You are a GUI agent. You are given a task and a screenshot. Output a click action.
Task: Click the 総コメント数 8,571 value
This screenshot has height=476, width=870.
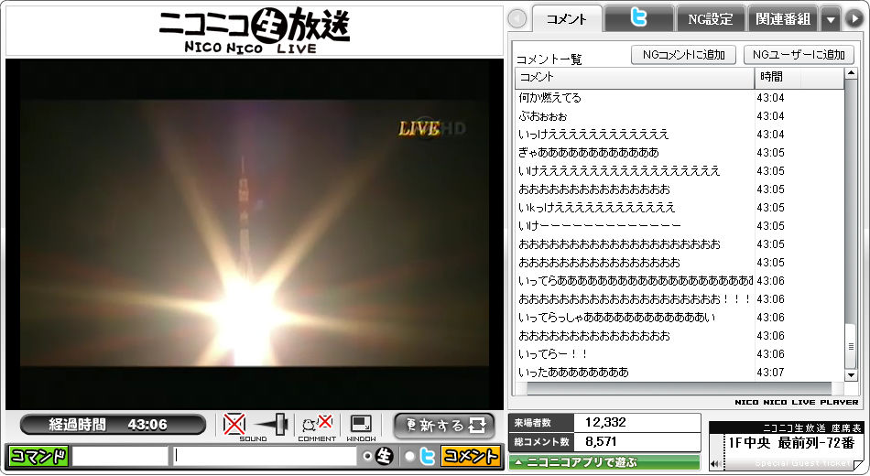coord(601,441)
